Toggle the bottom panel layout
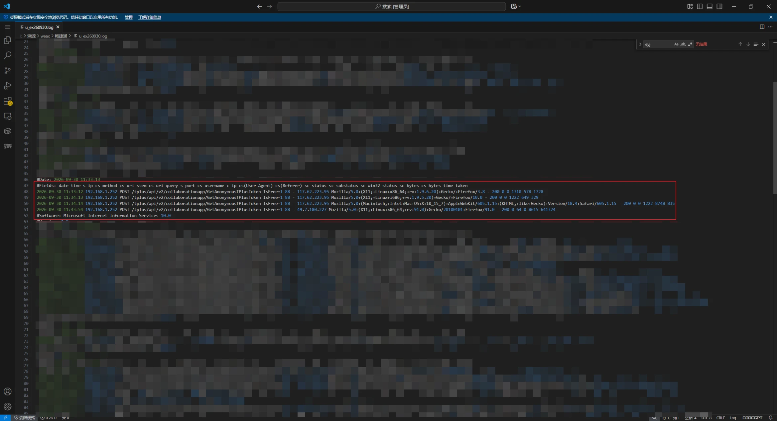The width and height of the screenshot is (777, 421). point(710,6)
